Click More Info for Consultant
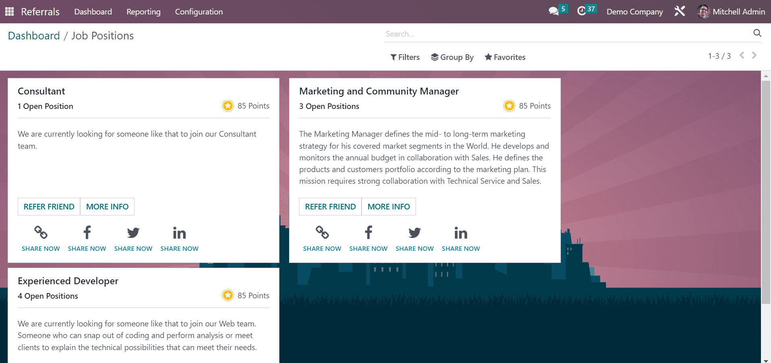 pos(107,207)
